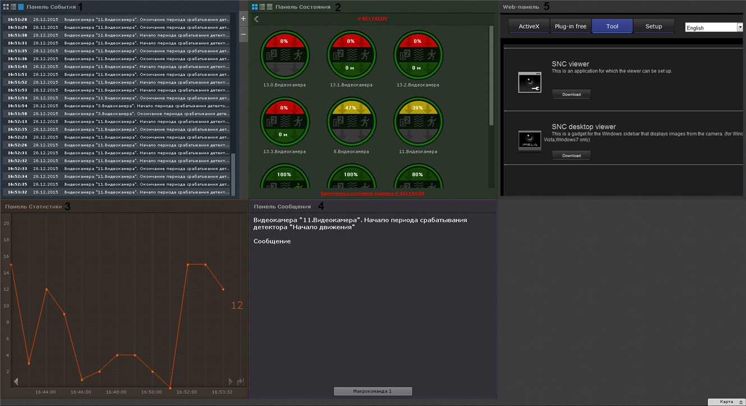Go back using State panel left chevron
746x406 pixels.
click(256, 19)
